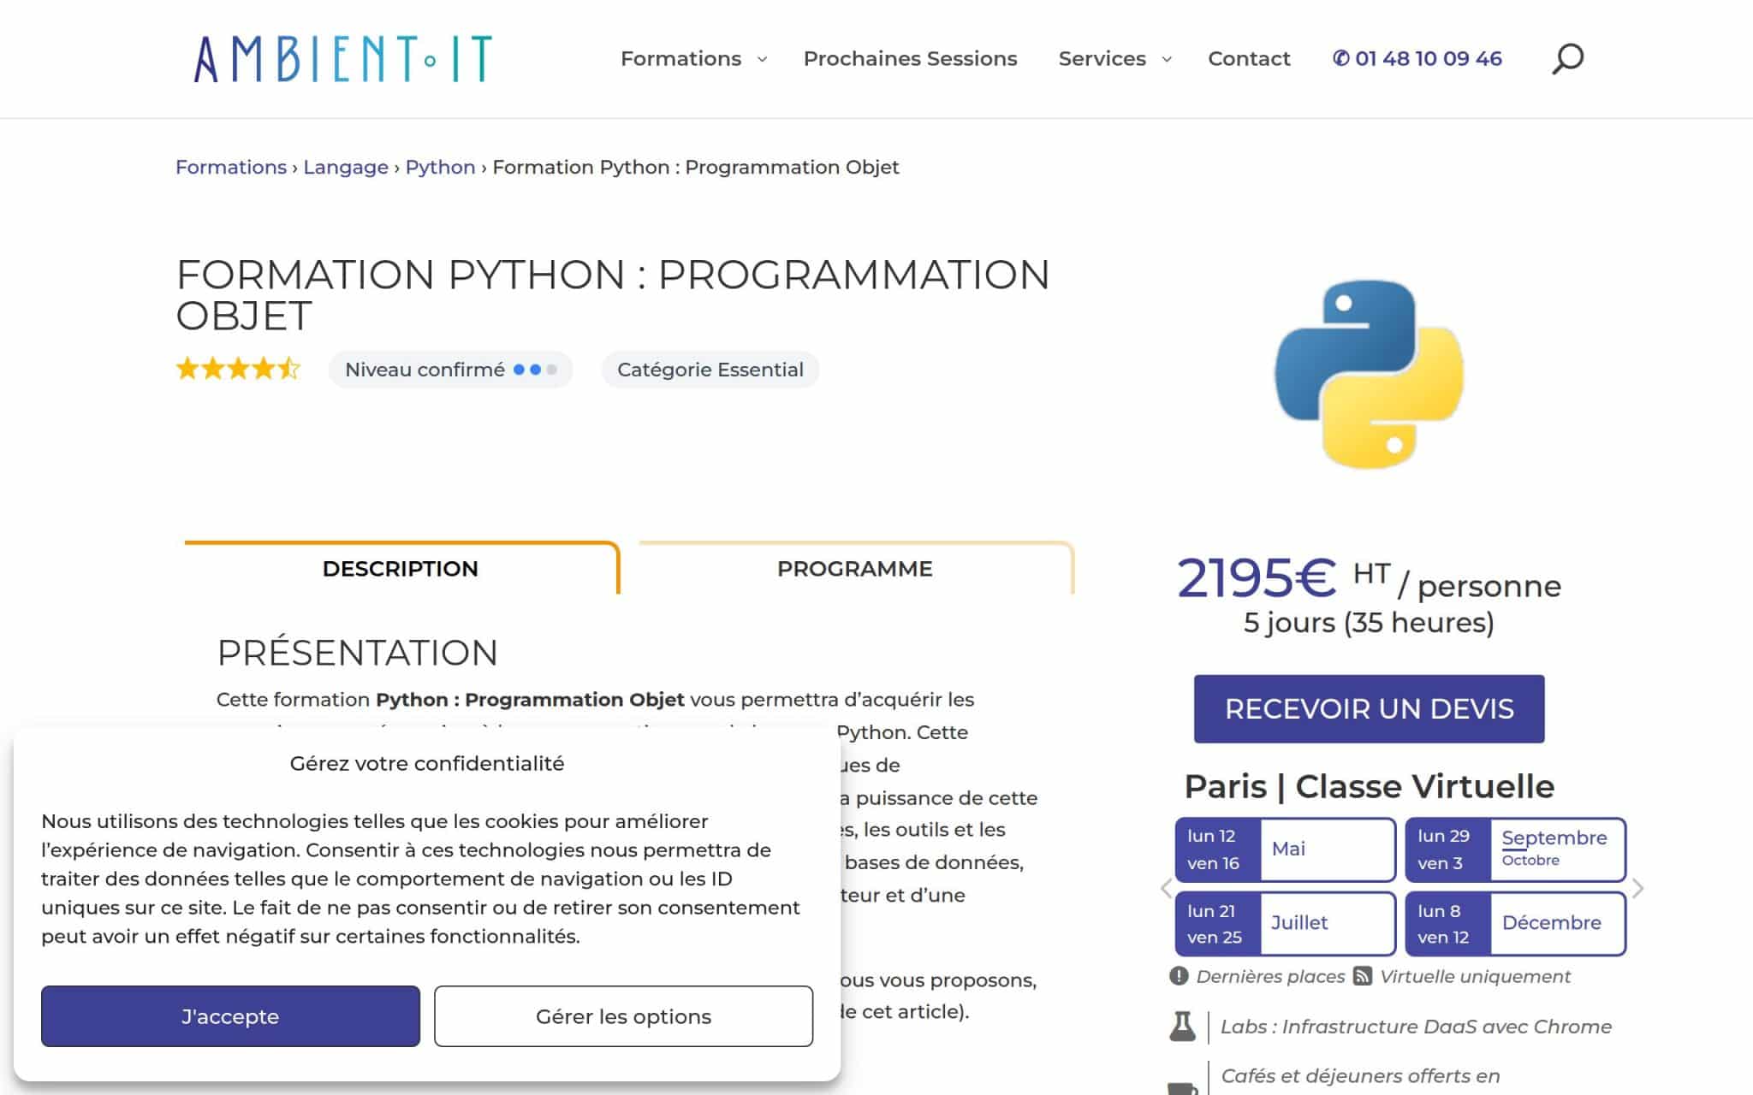Click 'Labs : Infrastructure DaaS avec Chrome' text
The image size is (1753, 1095).
(x=1416, y=1027)
